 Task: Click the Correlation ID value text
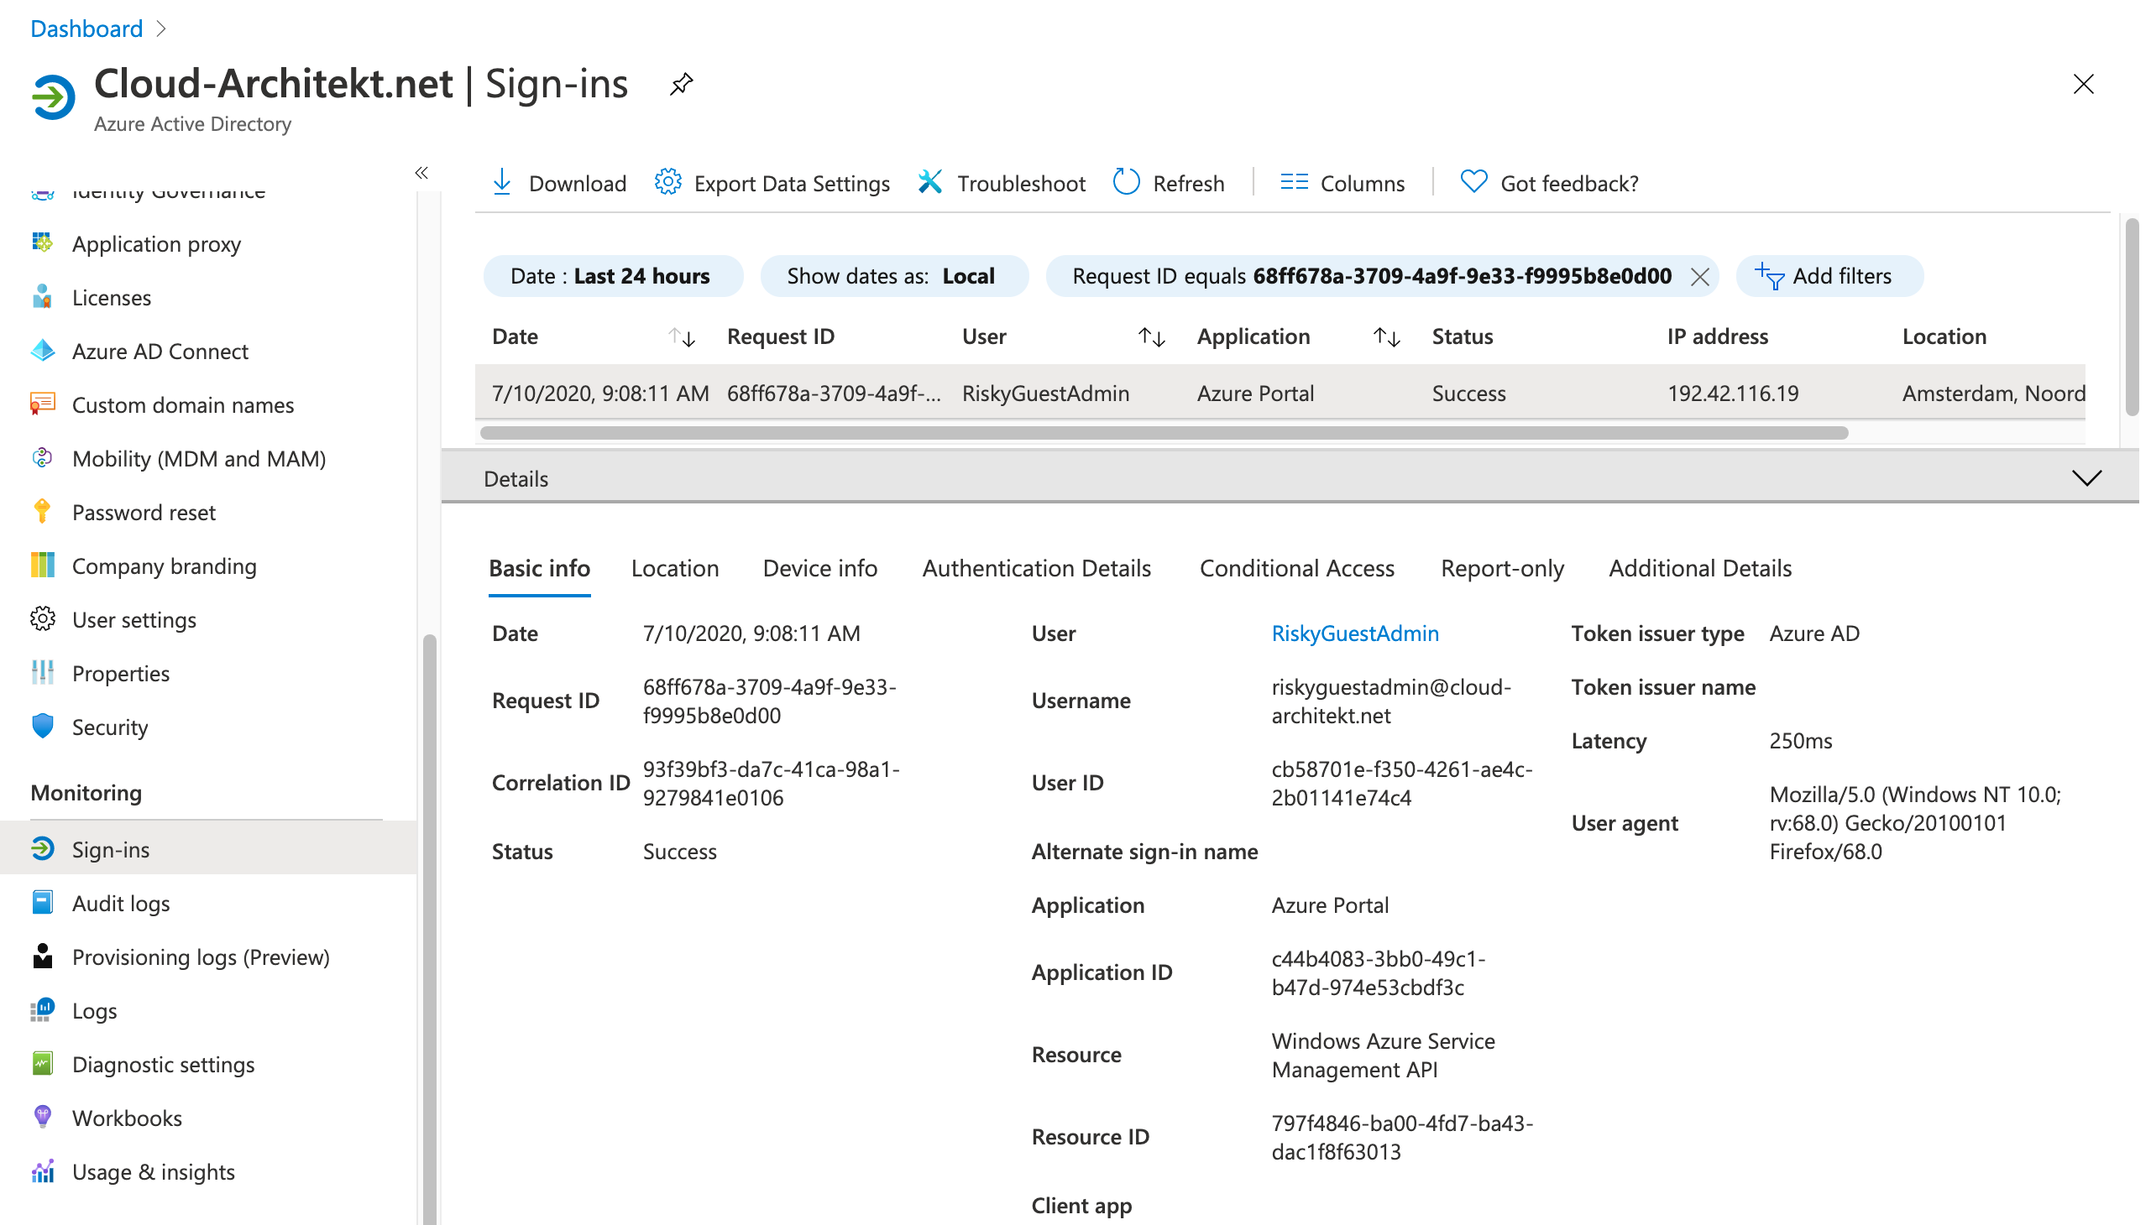[x=772, y=784]
